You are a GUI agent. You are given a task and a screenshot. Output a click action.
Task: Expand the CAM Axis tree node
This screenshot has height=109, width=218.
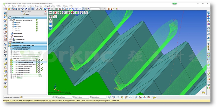[x=9, y=39]
